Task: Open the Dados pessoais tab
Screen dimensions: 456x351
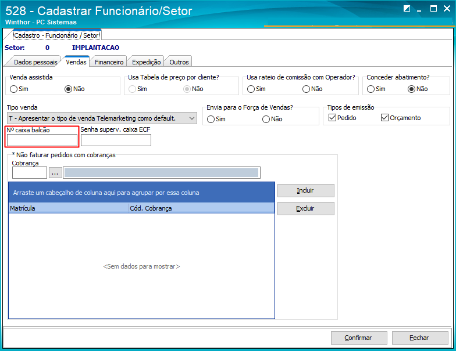Action: click(x=35, y=62)
